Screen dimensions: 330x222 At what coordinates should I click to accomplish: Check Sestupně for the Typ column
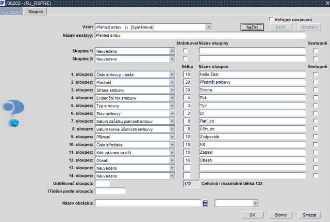click(315, 105)
